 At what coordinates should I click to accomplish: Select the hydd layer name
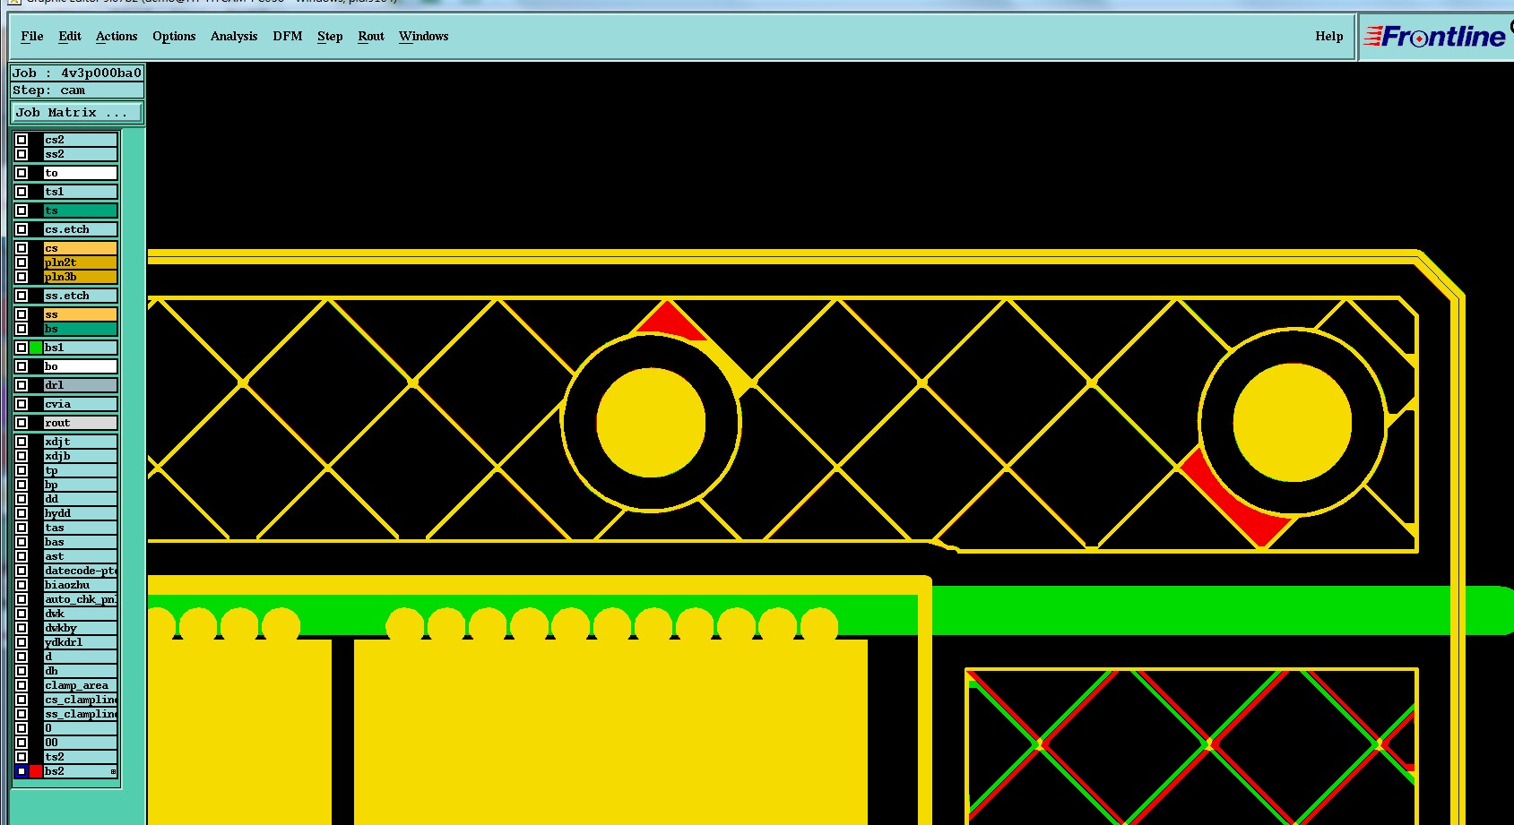click(x=81, y=513)
